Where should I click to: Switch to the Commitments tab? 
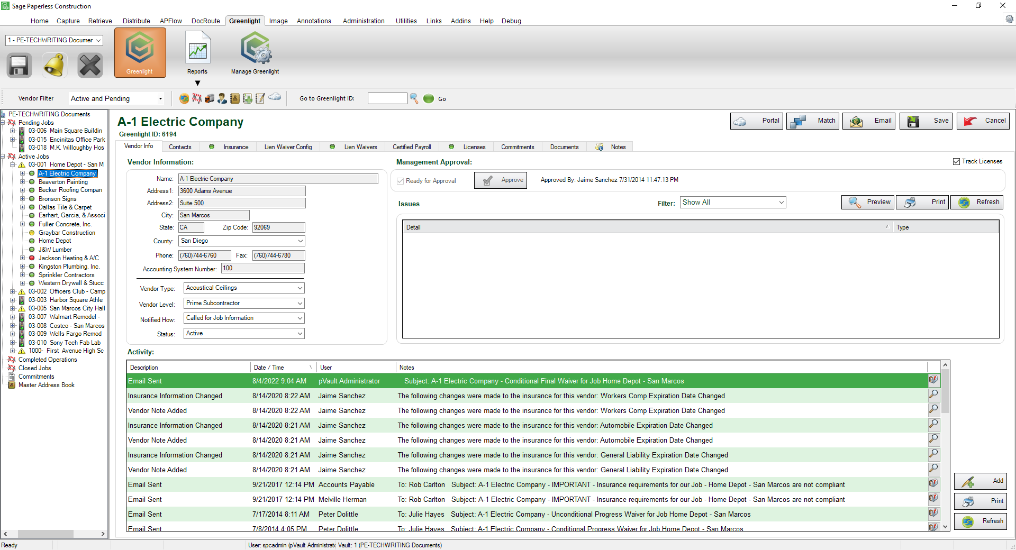518,147
